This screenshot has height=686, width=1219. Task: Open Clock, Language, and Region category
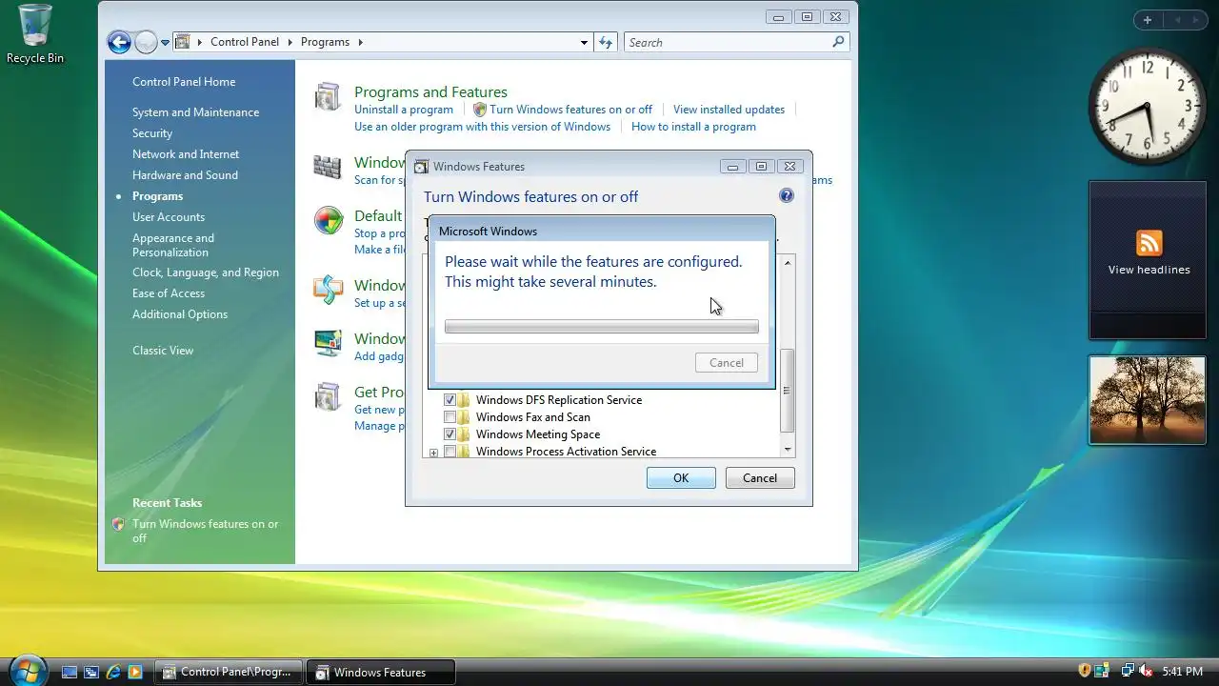(206, 272)
